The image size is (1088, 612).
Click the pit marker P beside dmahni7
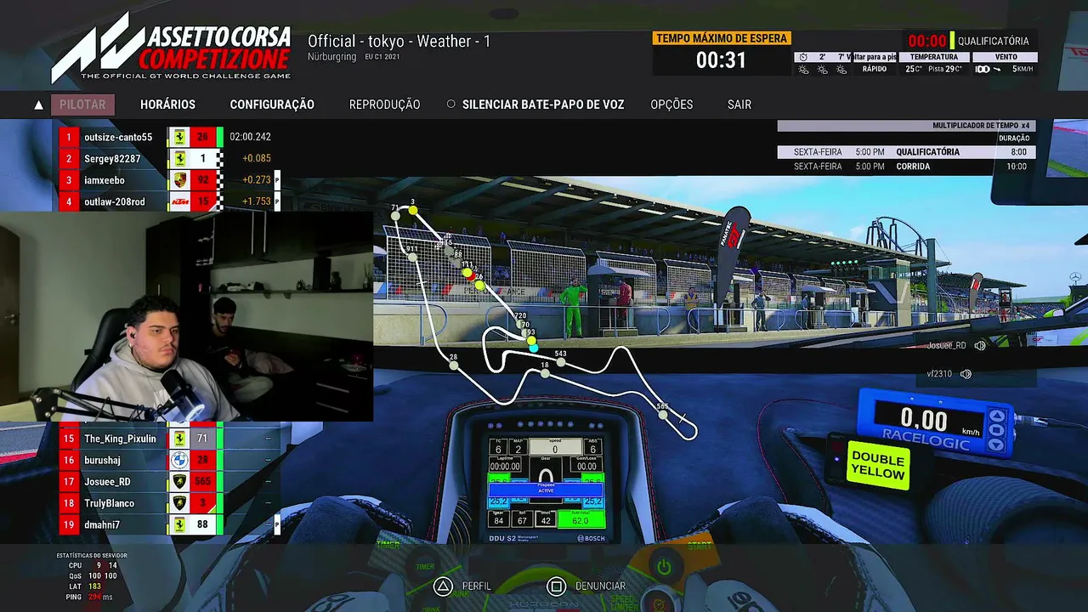[277, 524]
